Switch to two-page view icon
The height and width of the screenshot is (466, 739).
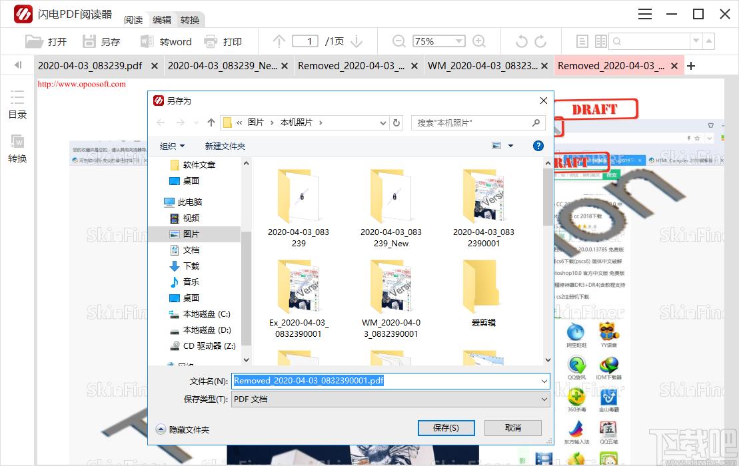point(600,41)
